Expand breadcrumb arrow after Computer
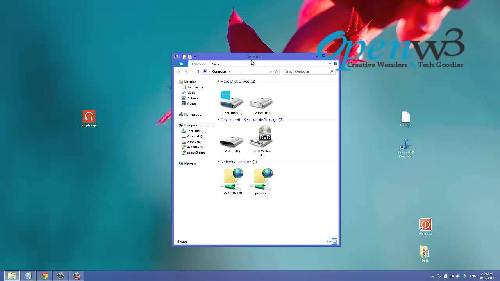This screenshot has width=500, height=281. (x=229, y=71)
